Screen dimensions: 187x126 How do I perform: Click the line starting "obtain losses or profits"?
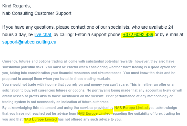coord(87,96)
